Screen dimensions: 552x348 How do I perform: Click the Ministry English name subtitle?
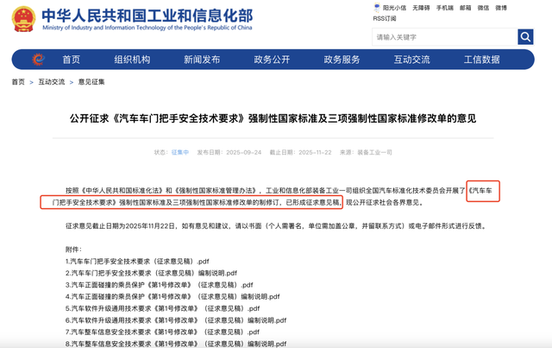pos(147,28)
